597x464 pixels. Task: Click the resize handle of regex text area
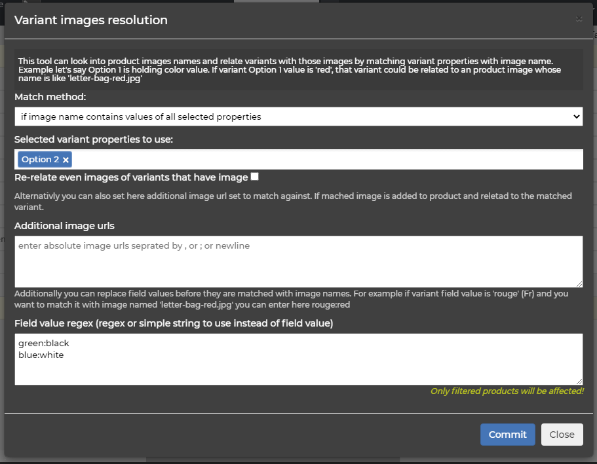click(579, 382)
